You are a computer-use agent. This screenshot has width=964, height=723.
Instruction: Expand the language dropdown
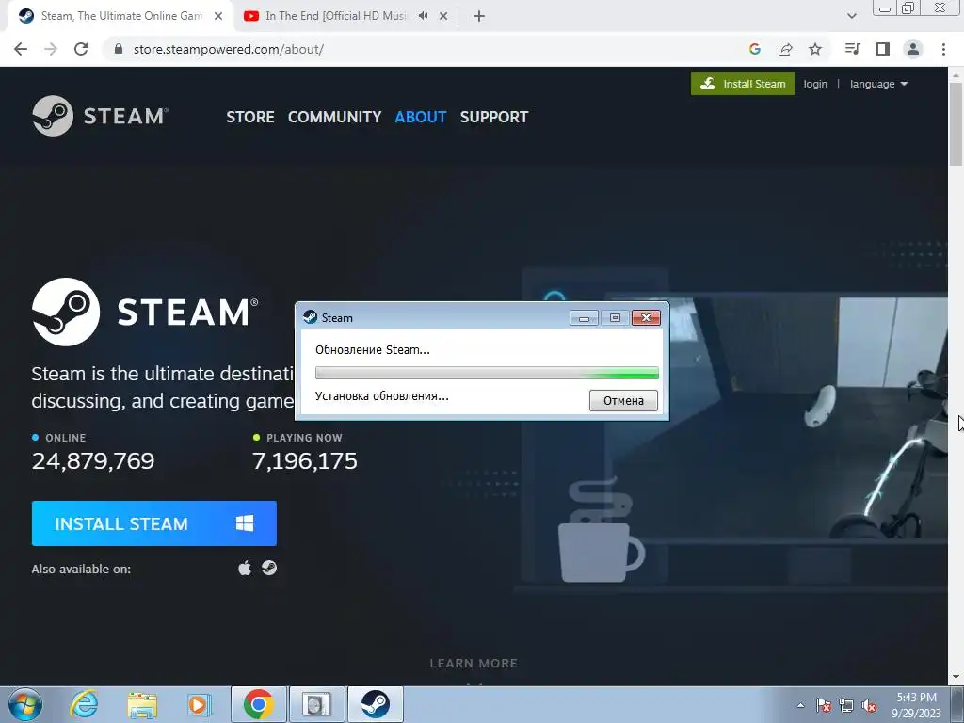[878, 84]
